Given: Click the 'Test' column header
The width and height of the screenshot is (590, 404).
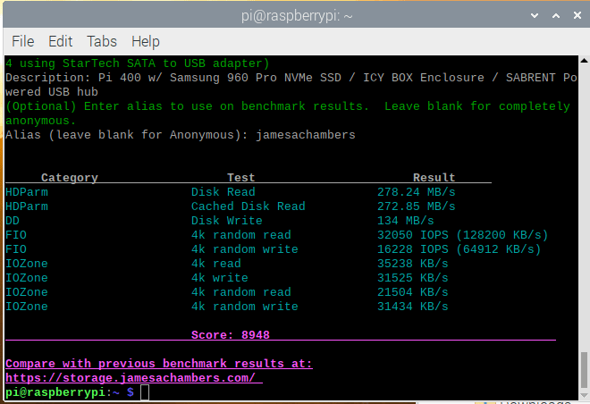Looking at the screenshot, I should point(240,178).
